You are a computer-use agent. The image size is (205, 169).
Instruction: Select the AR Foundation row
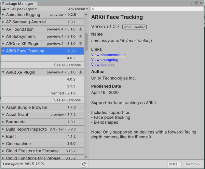(42, 29)
